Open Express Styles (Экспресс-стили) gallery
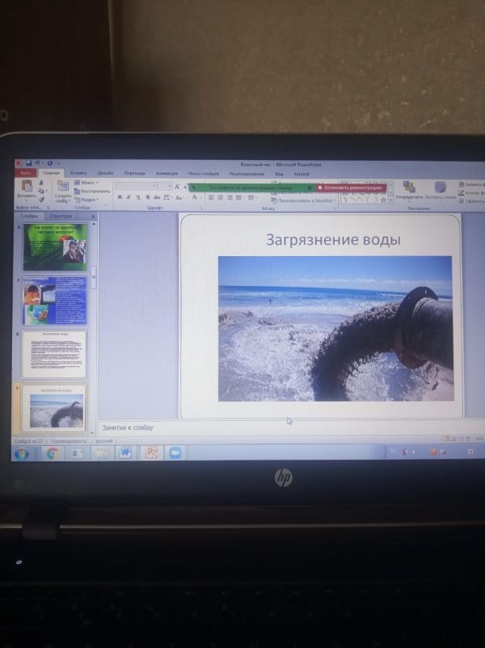The height and width of the screenshot is (648, 485). pos(441,191)
